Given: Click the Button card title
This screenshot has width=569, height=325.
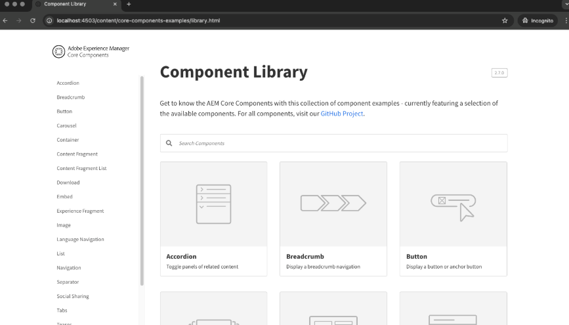Looking at the screenshot, I should point(417,256).
